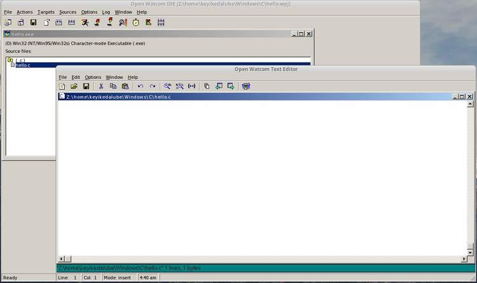Click the Copy icon in Text Editor toolbar
477x283 pixels.
(x=113, y=86)
